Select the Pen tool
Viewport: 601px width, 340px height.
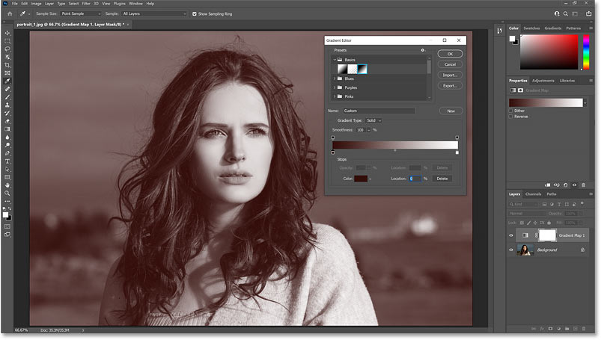tap(7, 153)
